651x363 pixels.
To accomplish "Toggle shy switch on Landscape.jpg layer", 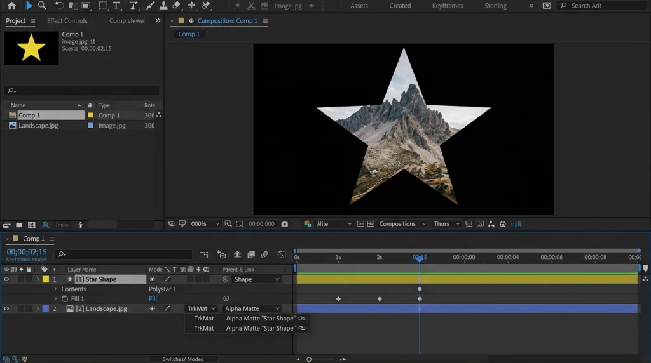I will 153,308.
